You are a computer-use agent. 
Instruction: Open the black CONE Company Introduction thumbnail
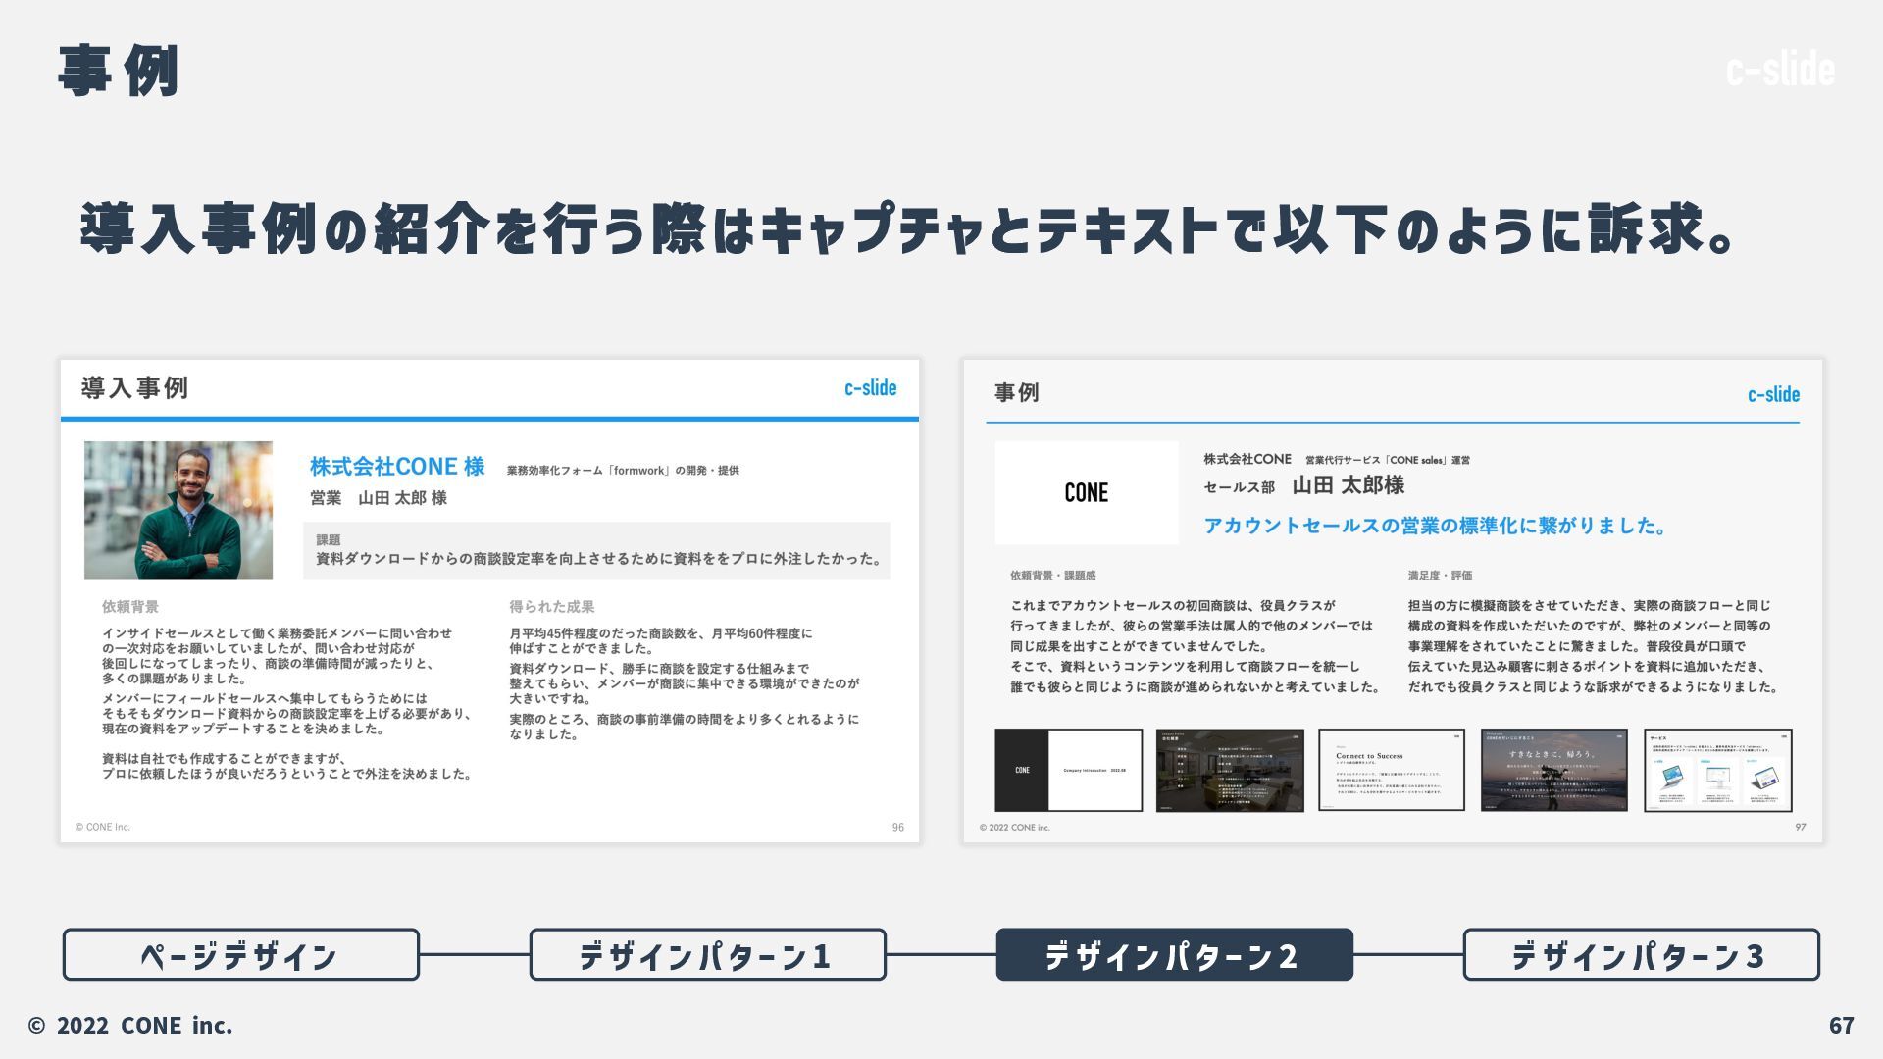click(x=1068, y=770)
